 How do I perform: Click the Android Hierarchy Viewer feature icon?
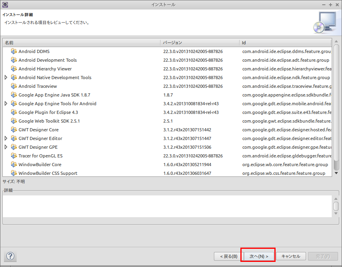coord(14,69)
